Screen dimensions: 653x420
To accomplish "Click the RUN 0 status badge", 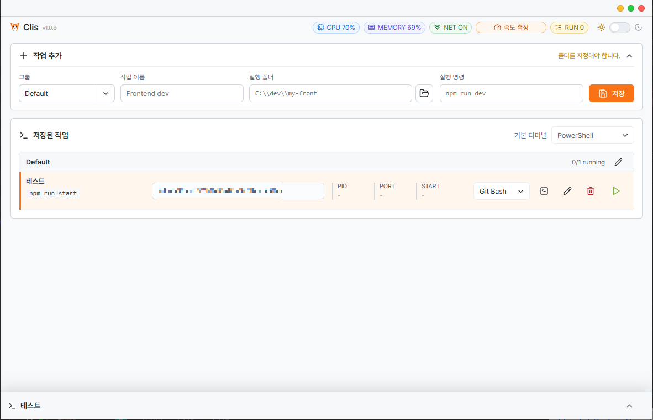I will 569,28.
